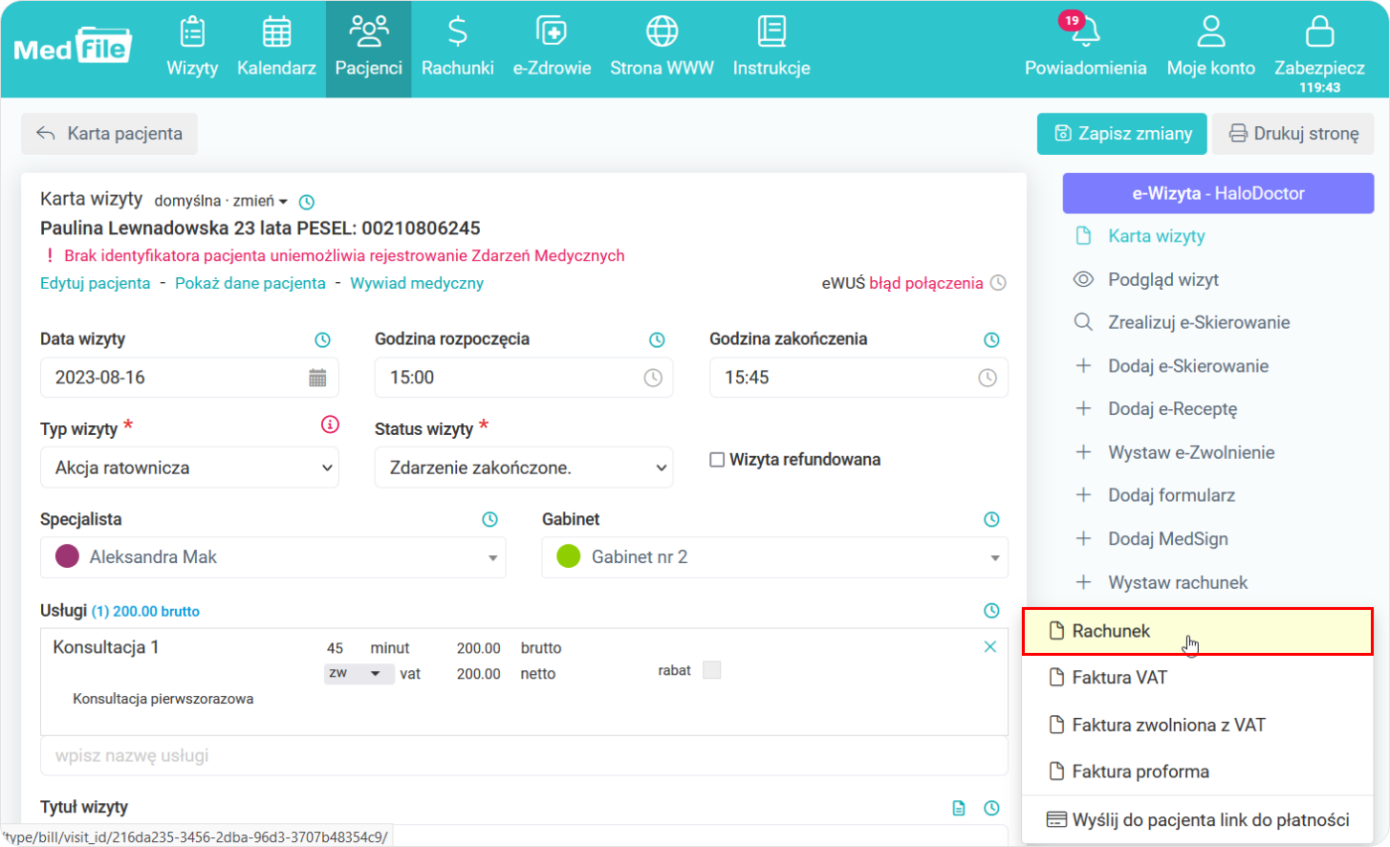
Task: Open Wywiad medyczny link
Action: (x=417, y=283)
